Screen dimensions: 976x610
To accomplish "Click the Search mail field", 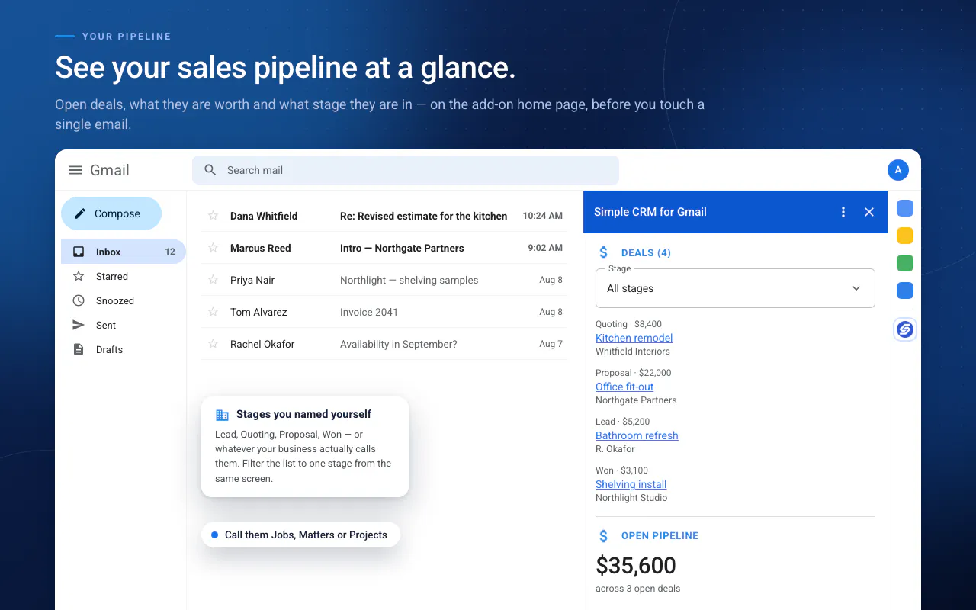I will click(x=406, y=170).
